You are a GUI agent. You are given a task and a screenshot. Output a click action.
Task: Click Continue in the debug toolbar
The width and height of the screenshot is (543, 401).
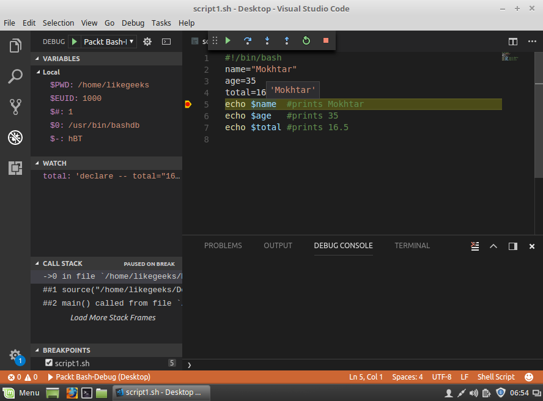coord(228,40)
